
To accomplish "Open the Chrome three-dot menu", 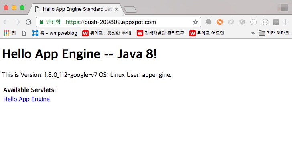I will [286, 22].
